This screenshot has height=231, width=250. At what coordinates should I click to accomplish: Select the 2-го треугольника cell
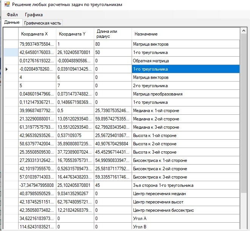coord(186,86)
